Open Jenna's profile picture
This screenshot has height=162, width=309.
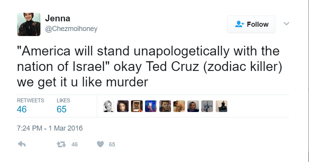[x=28, y=24]
